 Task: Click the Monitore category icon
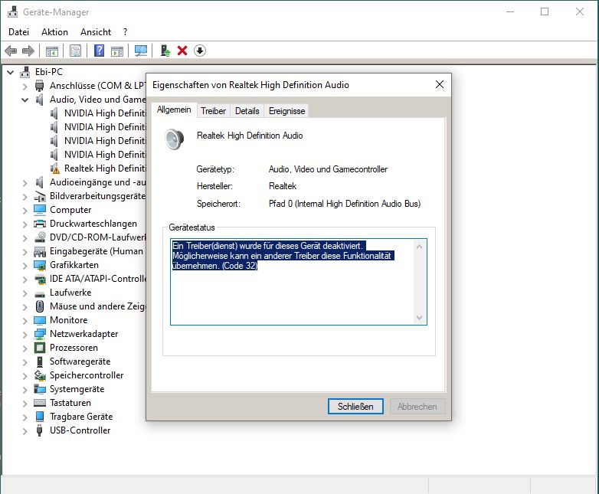40,320
